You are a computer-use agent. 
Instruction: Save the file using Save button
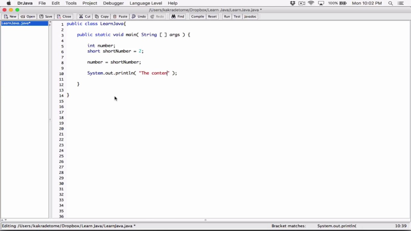[x=46, y=16]
